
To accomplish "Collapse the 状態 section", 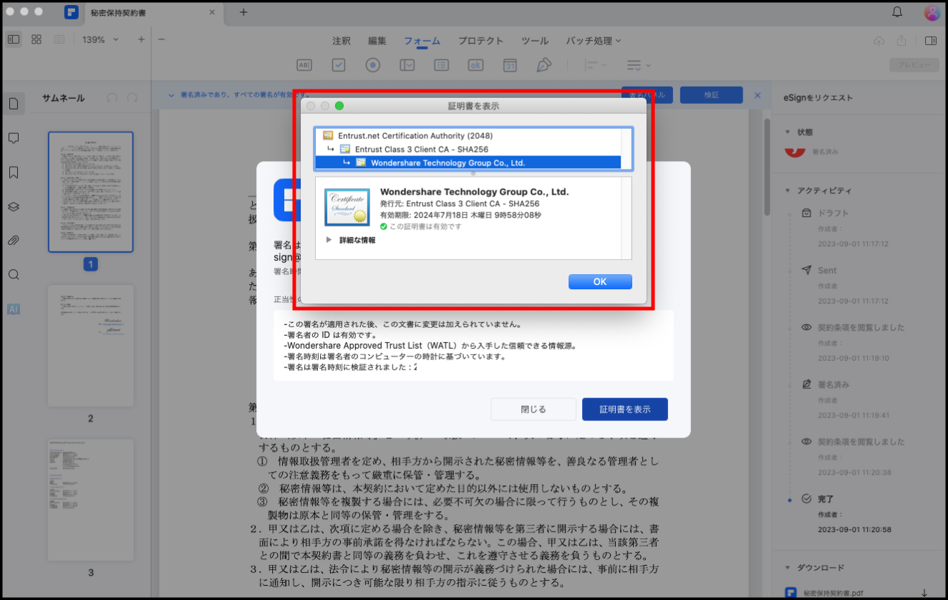I will point(788,132).
